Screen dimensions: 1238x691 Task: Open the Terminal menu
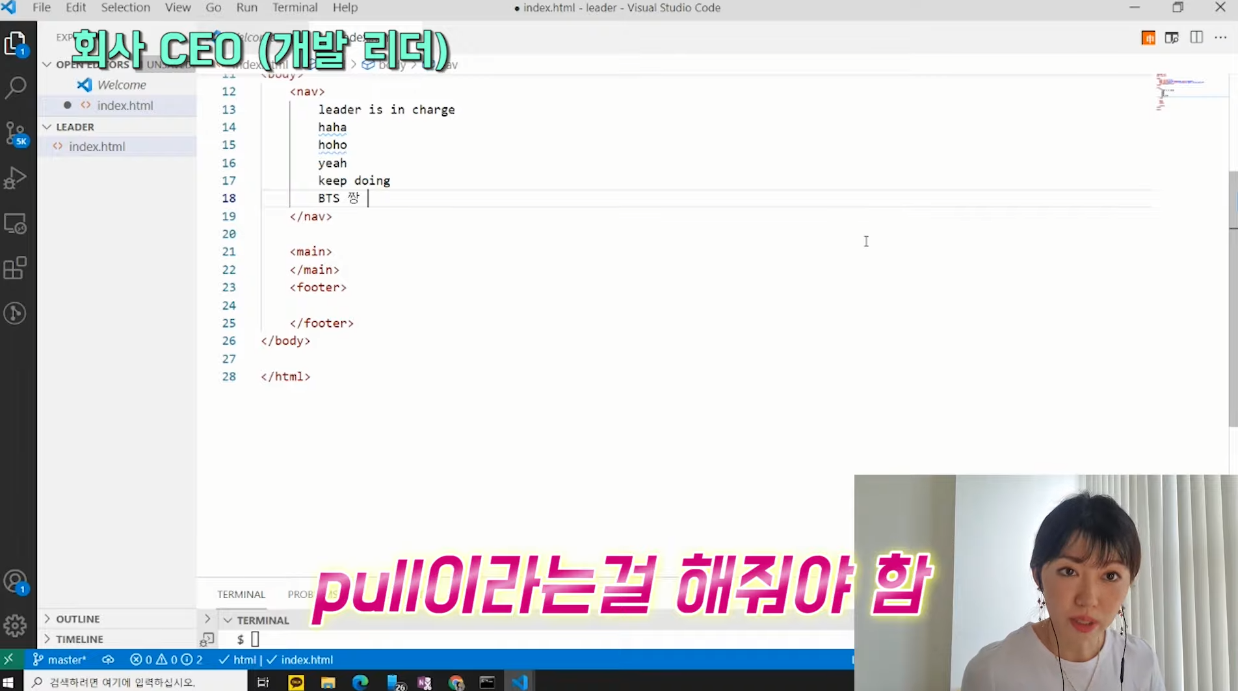pos(295,8)
